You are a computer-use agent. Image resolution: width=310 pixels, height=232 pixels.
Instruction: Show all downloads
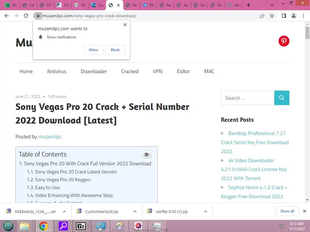coord(287,211)
